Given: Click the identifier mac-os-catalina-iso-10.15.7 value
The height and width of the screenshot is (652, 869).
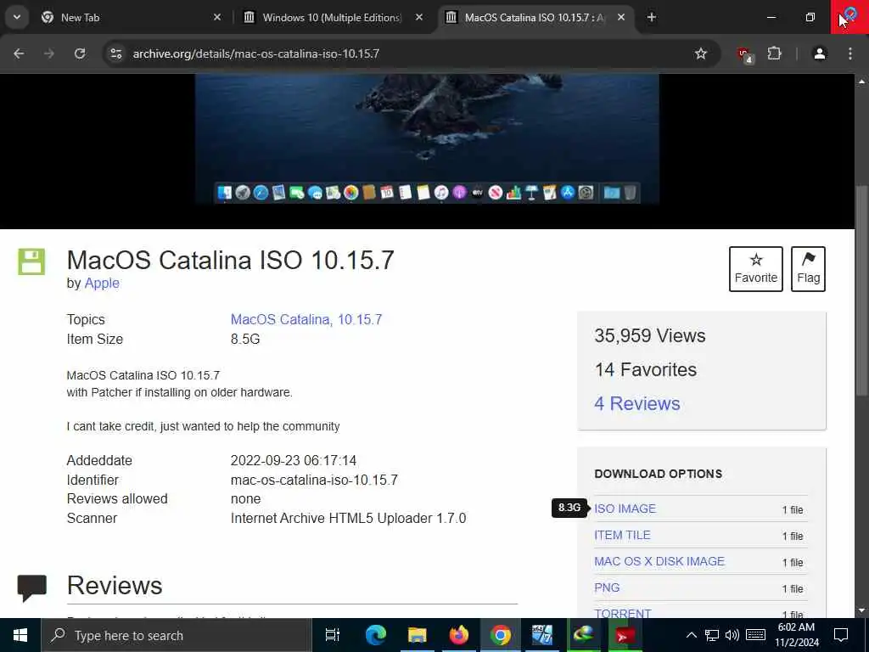Looking at the screenshot, I should point(314,480).
